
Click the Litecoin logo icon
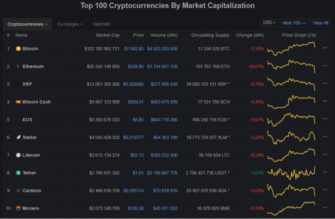(18, 155)
